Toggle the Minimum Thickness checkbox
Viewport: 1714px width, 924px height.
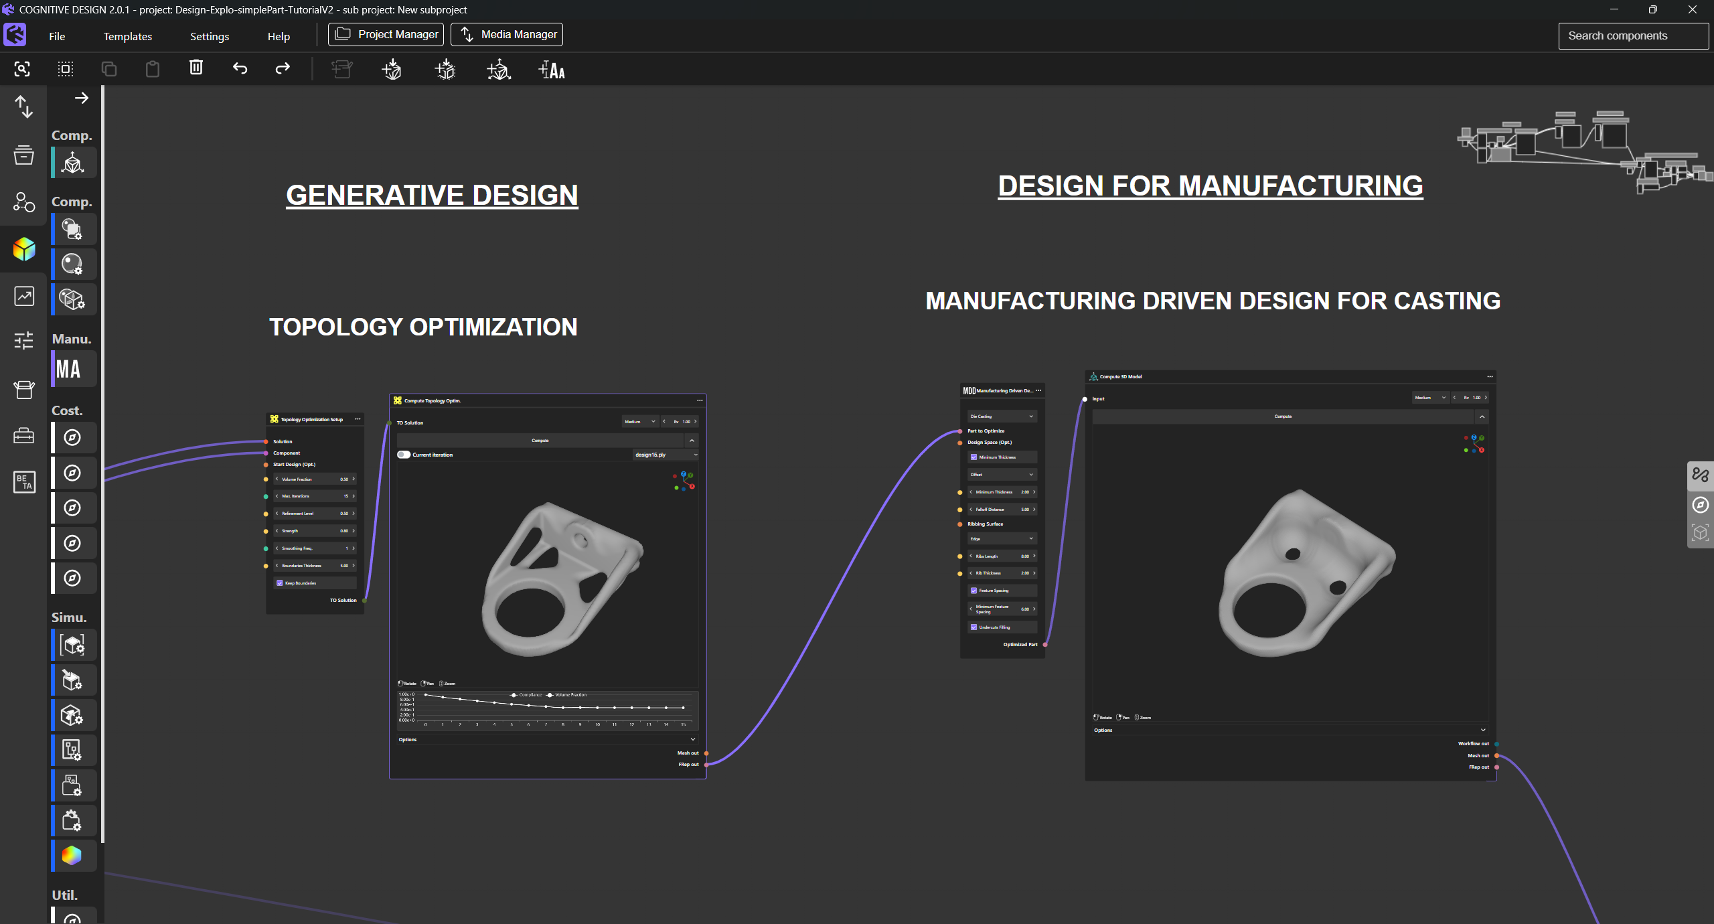[973, 457]
